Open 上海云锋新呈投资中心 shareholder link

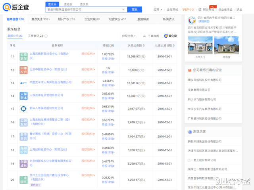[49, 56]
